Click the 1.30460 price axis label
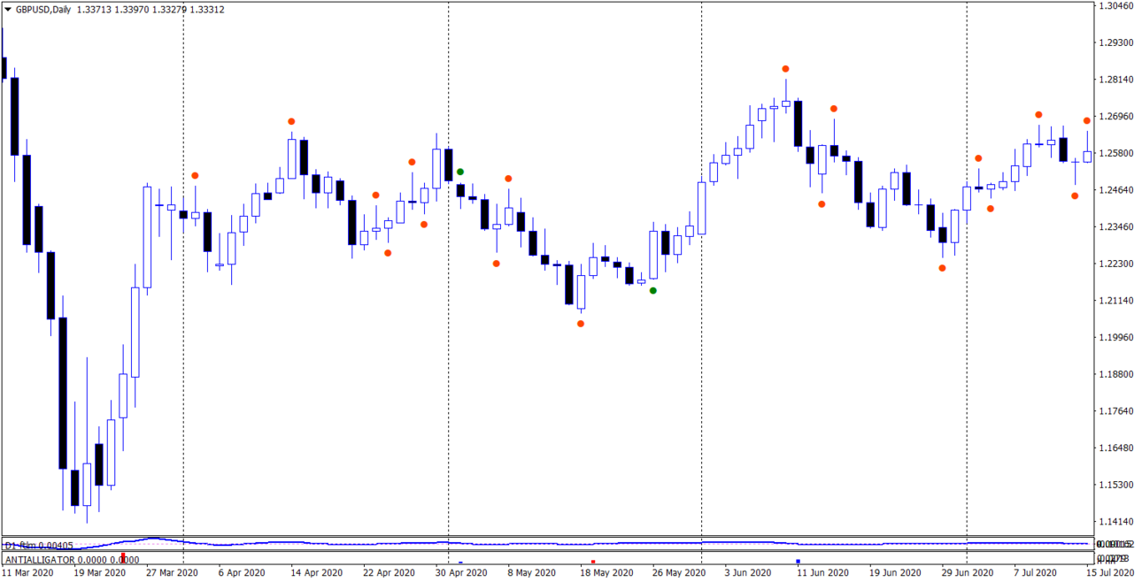Screen dimensions: 1142x582 coord(1116,5)
